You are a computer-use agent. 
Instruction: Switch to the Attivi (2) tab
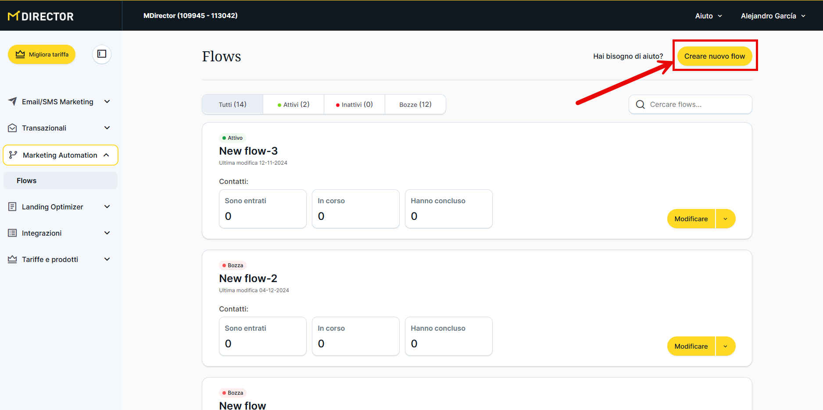pyautogui.click(x=293, y=105)
